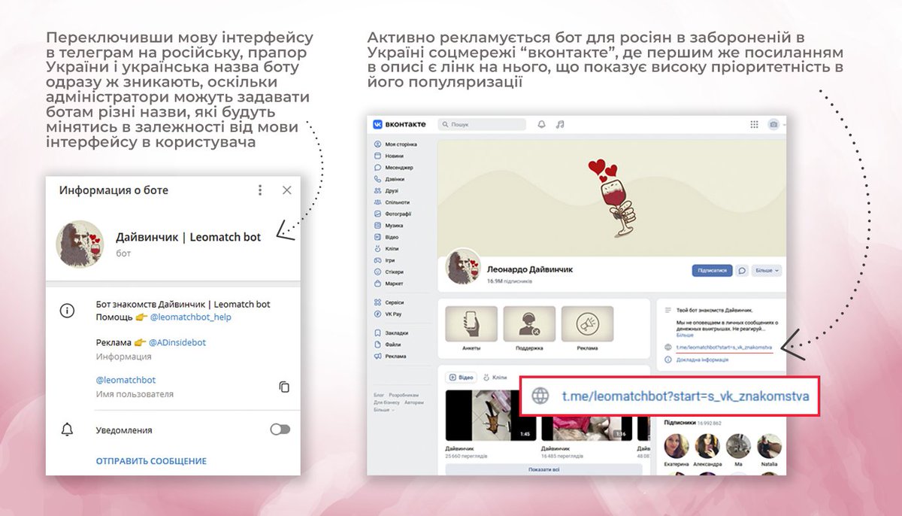The image size is (902, 516).
Task: Open the Для бізнесу footer link
Action: (386, 402)
